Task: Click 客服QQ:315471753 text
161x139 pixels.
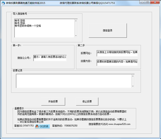Action: coord(24,126)
